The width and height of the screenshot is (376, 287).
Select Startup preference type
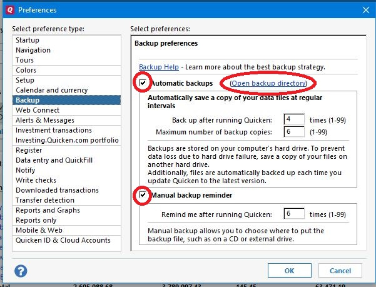(67, 40)
